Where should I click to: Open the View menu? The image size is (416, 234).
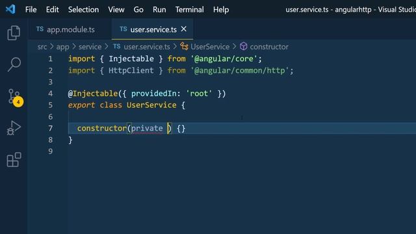point(116,10)
